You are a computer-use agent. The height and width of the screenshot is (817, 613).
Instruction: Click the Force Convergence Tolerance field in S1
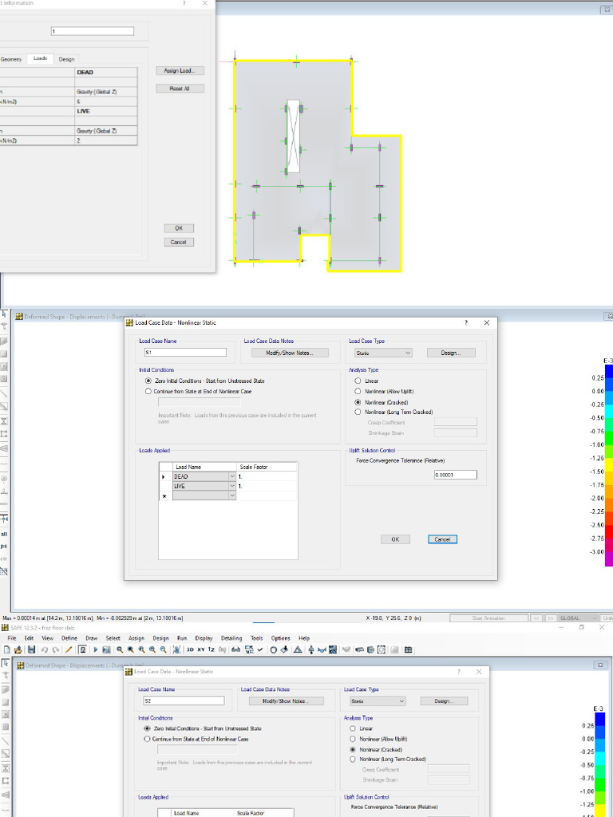(x=455, y=475)
